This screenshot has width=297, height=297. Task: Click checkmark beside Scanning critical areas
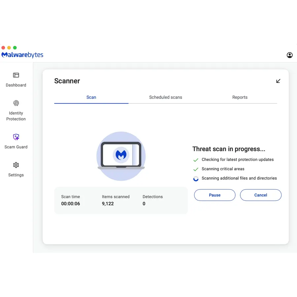[x=196, y=169]
